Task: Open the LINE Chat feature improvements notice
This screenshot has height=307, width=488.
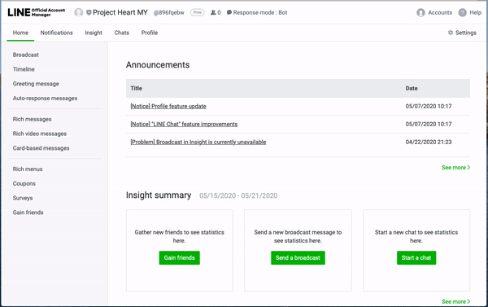Action: pos(184,124)
